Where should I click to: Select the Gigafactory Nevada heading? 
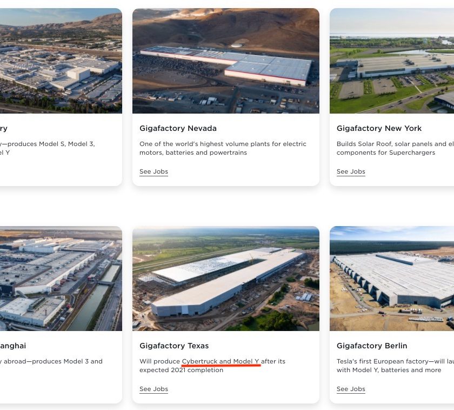(178, 128)
